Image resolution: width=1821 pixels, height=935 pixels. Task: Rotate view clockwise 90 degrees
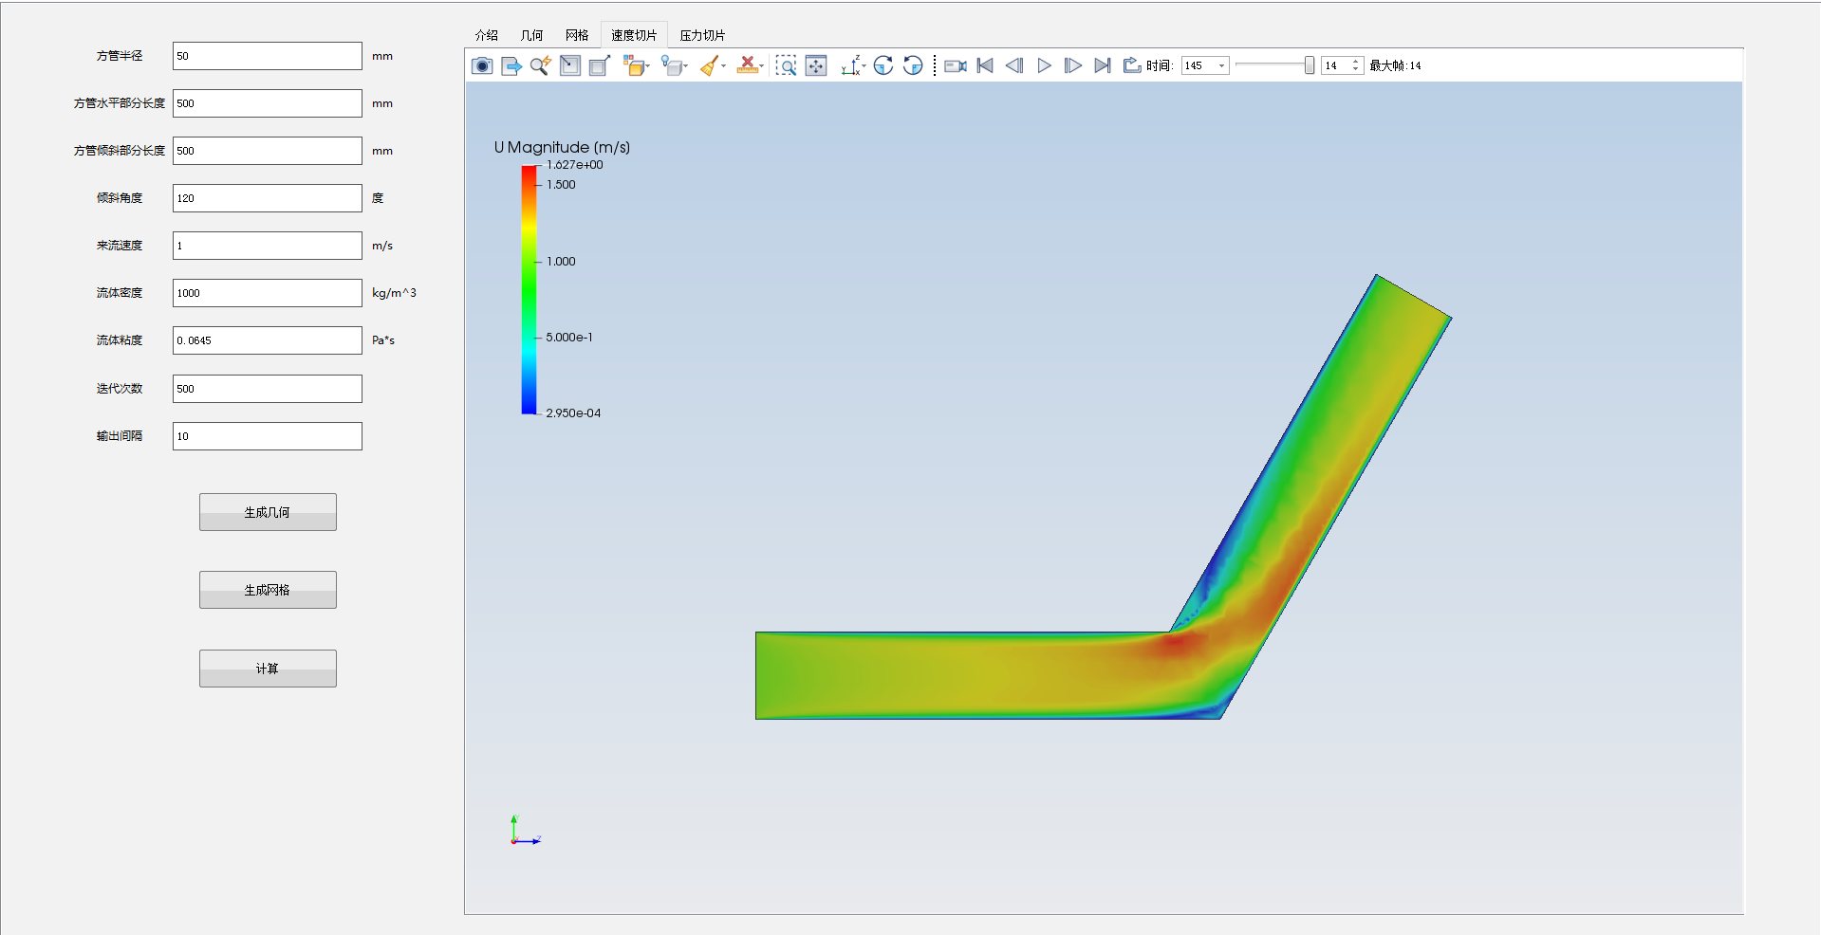pos(883,65)
